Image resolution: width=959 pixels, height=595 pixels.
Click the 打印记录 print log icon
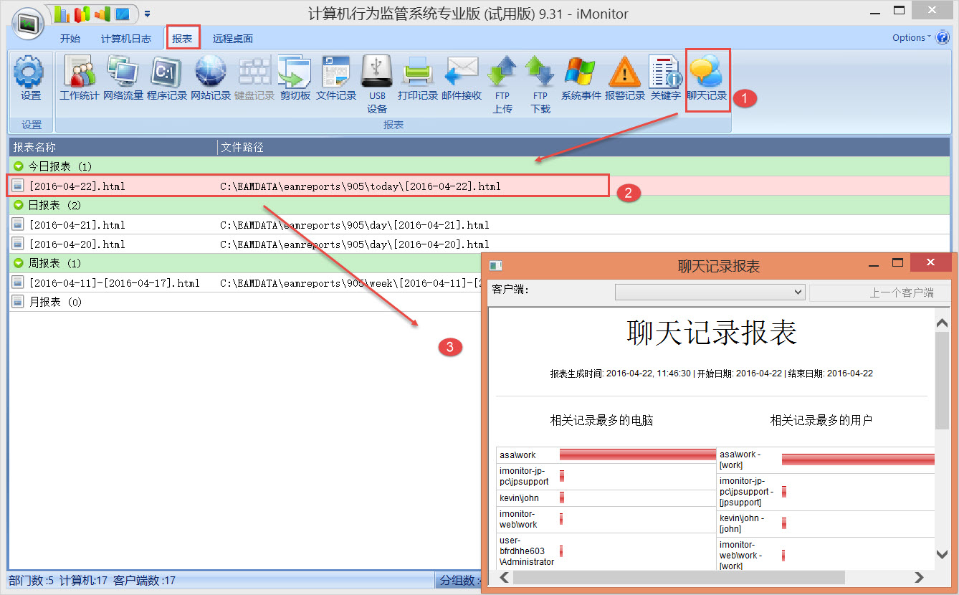click(417, 78)
